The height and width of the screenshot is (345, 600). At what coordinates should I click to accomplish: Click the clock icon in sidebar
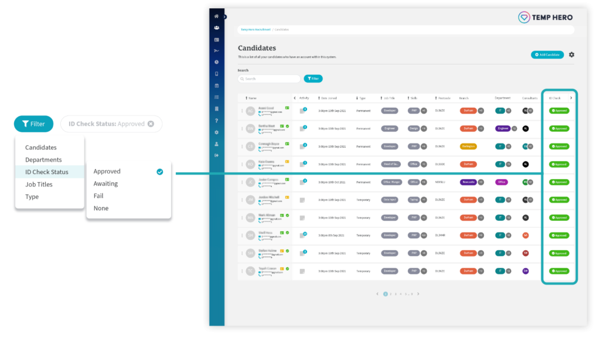(217, 62)
